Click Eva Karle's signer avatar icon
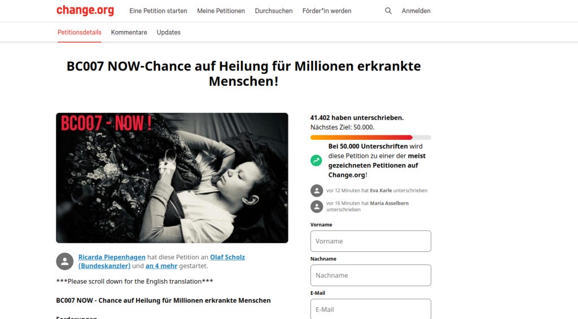This screenshot has height=319, width=578. (x=317, y=190)
